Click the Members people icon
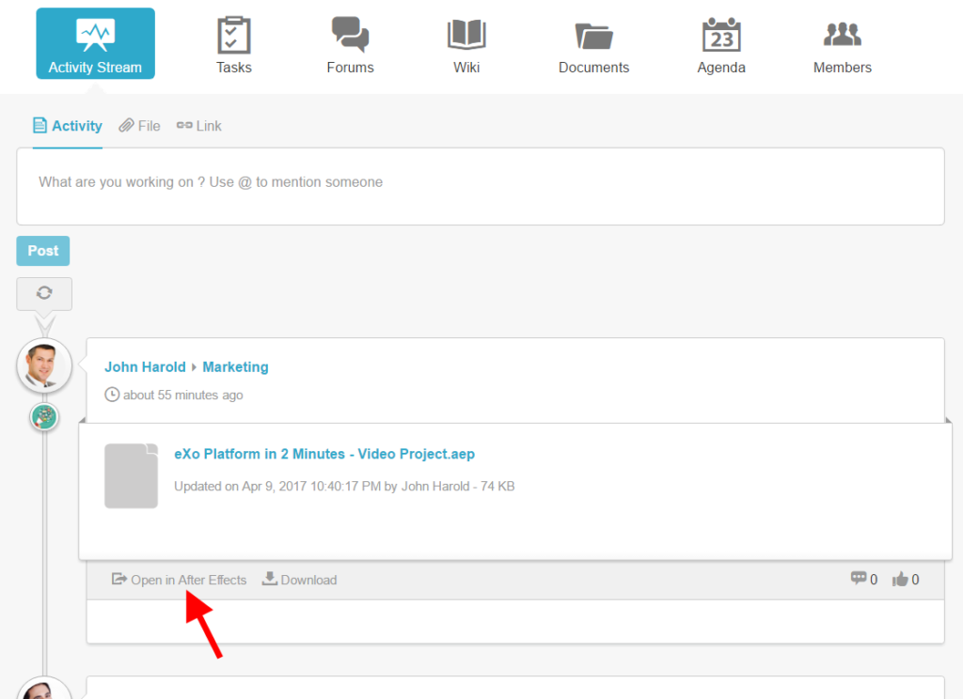963x699 pixels. tap(842, 35)
